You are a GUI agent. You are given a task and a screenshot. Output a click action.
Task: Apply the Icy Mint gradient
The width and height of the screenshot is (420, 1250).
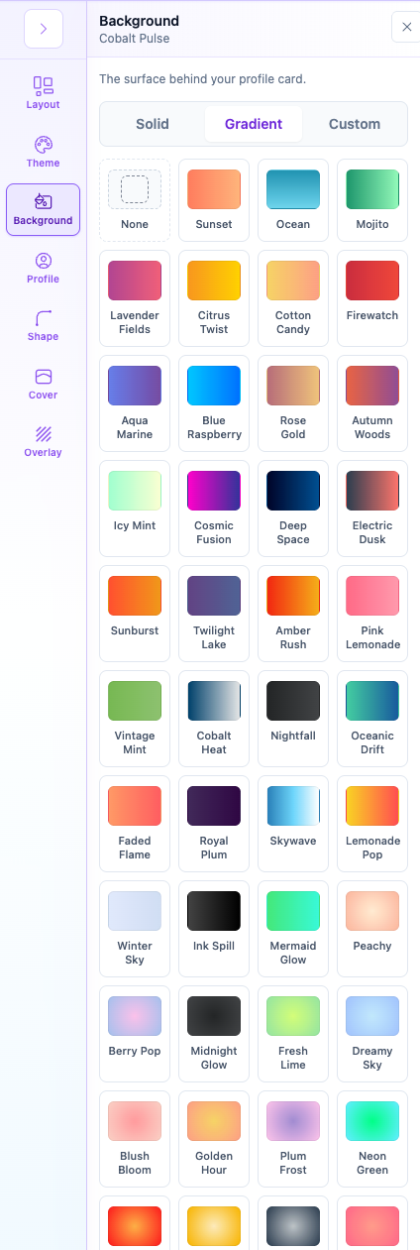(x=135, y=509)
